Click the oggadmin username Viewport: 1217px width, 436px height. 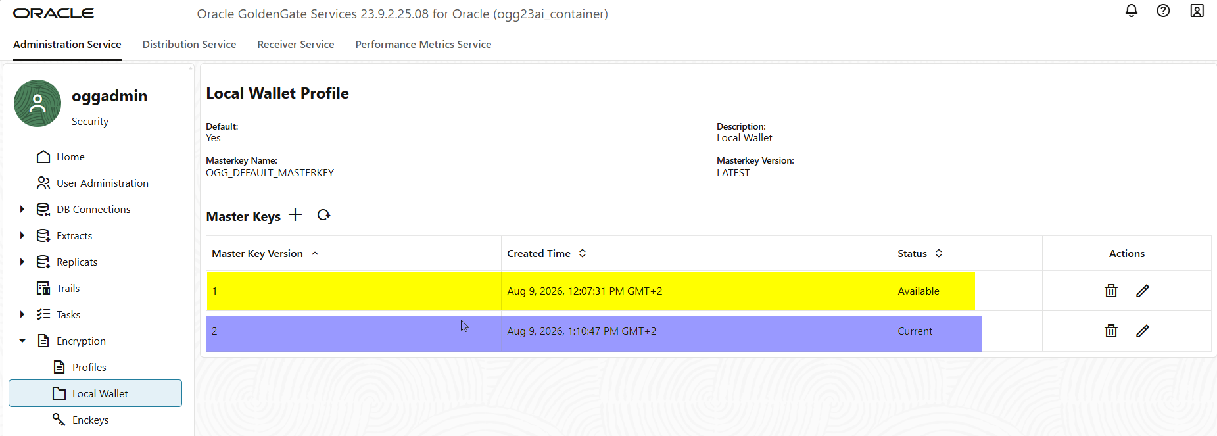(109, 96)
